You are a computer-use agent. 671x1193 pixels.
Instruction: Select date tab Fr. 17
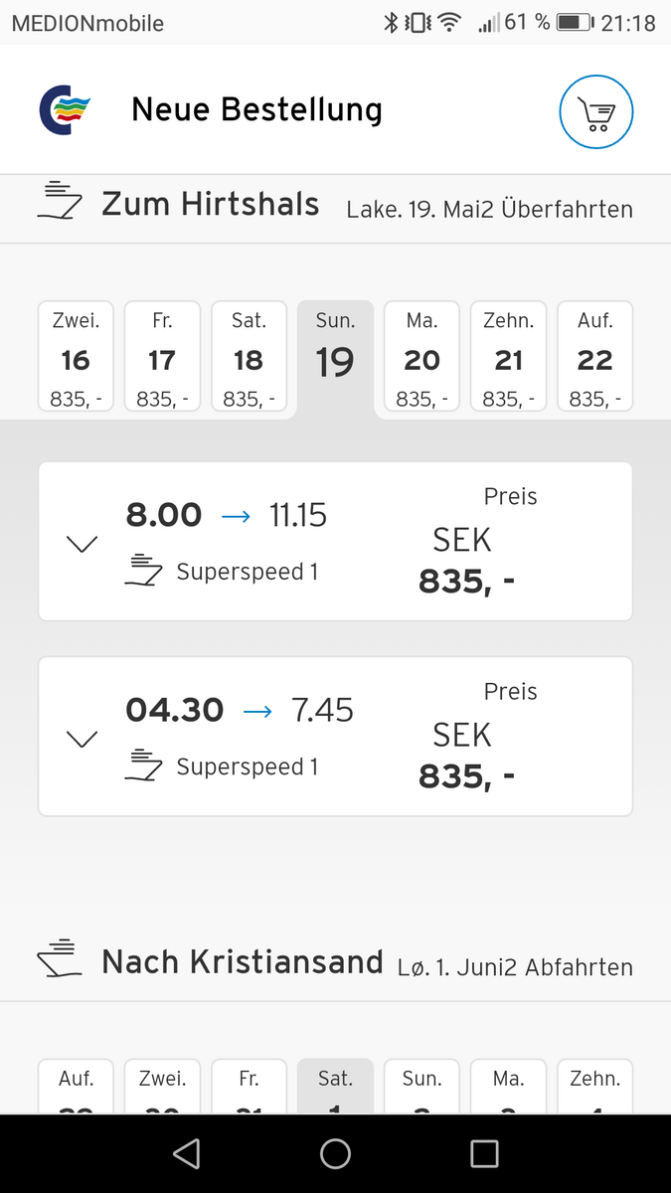point(162,357)
